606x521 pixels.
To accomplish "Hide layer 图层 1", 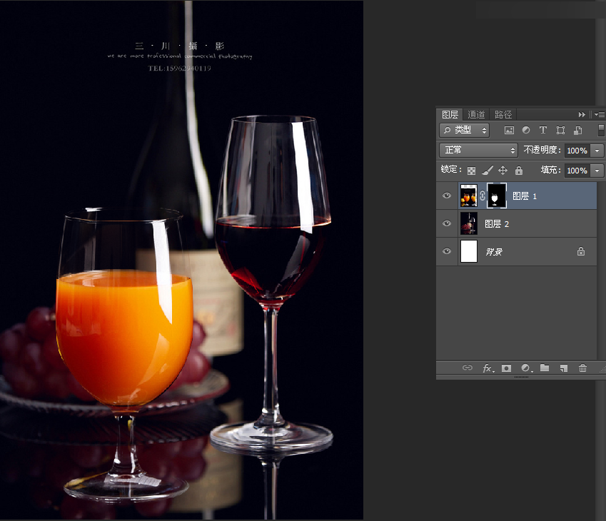I will 446,195.
